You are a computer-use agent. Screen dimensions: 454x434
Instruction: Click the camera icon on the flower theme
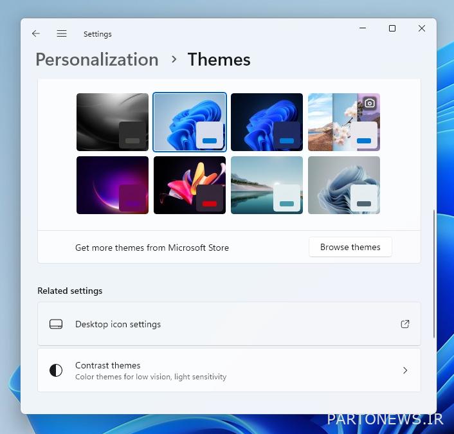pos(369,103)
